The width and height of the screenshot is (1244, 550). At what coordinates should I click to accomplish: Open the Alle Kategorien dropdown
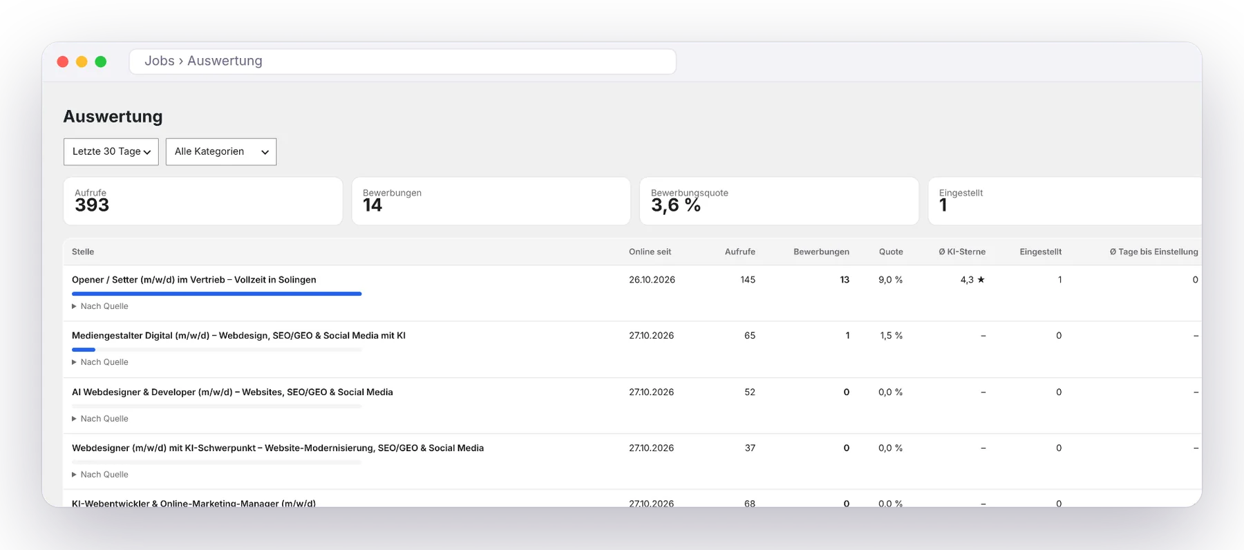221,152
